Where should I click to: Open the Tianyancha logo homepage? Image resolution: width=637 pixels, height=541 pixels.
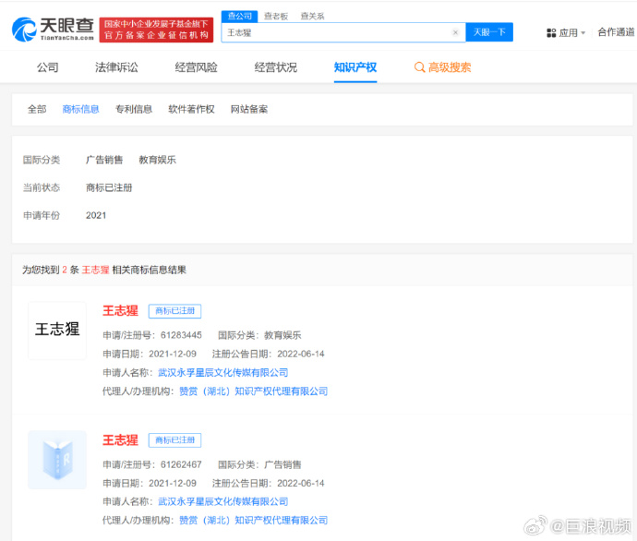coord(54,30)
